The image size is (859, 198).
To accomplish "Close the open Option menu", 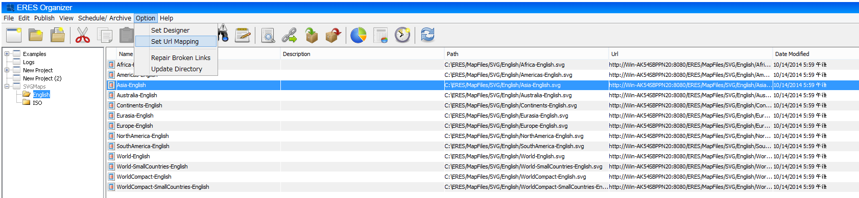I will 146,18.
